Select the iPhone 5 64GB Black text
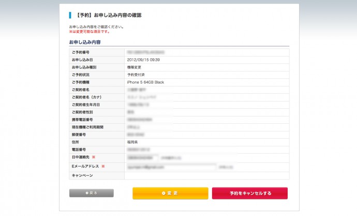This screenshot has width=357, height=216. (145, 82)
